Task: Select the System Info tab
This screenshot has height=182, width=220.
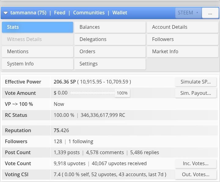Action: [38, 64]
